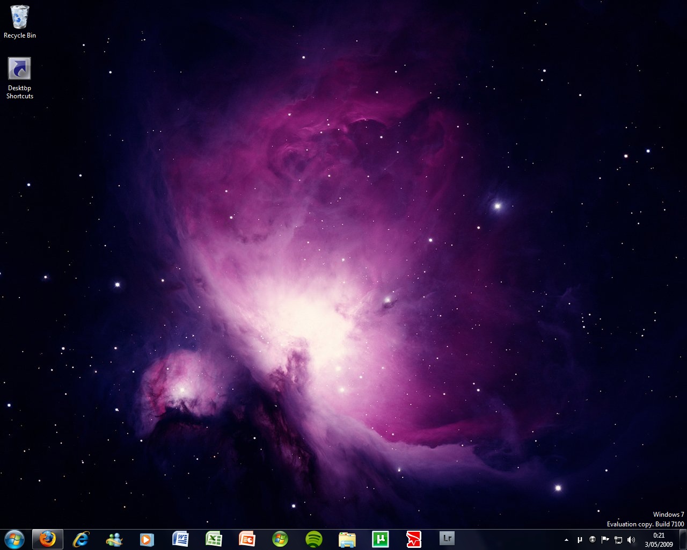Open the Windows Start menu
Image resolution: width=687 pixels, height=550 pixels.
(14, 539)
